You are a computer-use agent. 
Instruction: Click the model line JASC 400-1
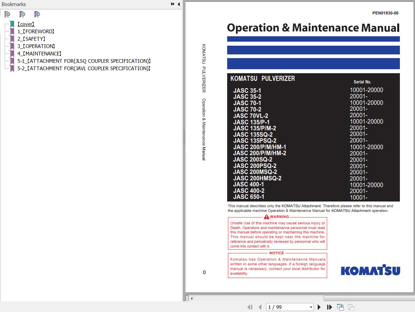[248, 184]
